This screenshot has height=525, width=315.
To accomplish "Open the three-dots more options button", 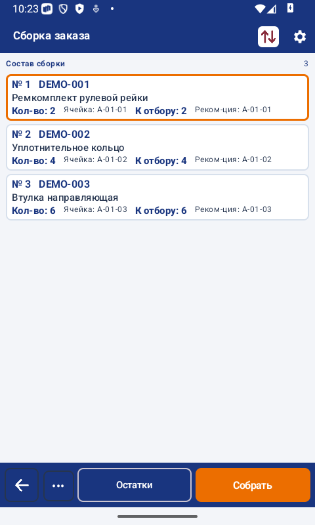I will (x=58, y=486).
